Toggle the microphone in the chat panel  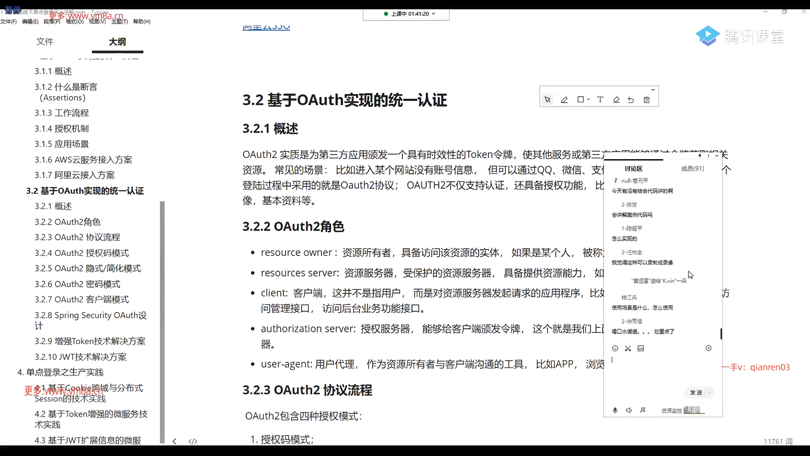coord(615,410)
